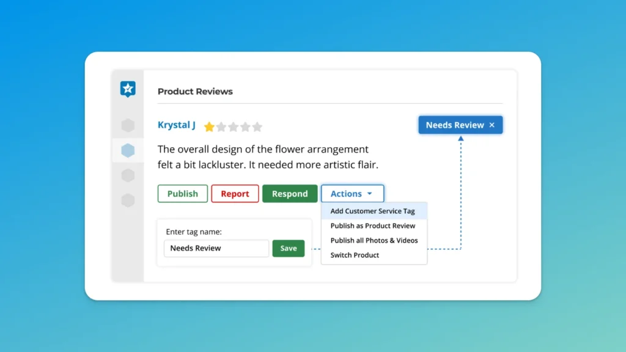626x352 pixels.
Task: Click the fifth star to rate five stars
Action: 257,127
